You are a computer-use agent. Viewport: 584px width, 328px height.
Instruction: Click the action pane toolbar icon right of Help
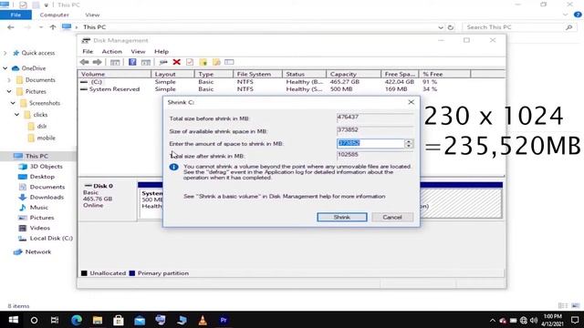(x=146, y=62)
